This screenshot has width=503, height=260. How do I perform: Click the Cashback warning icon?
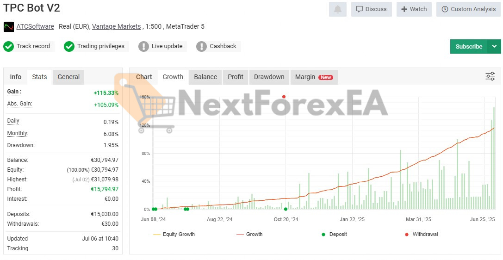pyautogui.click(x=201, y=46)
